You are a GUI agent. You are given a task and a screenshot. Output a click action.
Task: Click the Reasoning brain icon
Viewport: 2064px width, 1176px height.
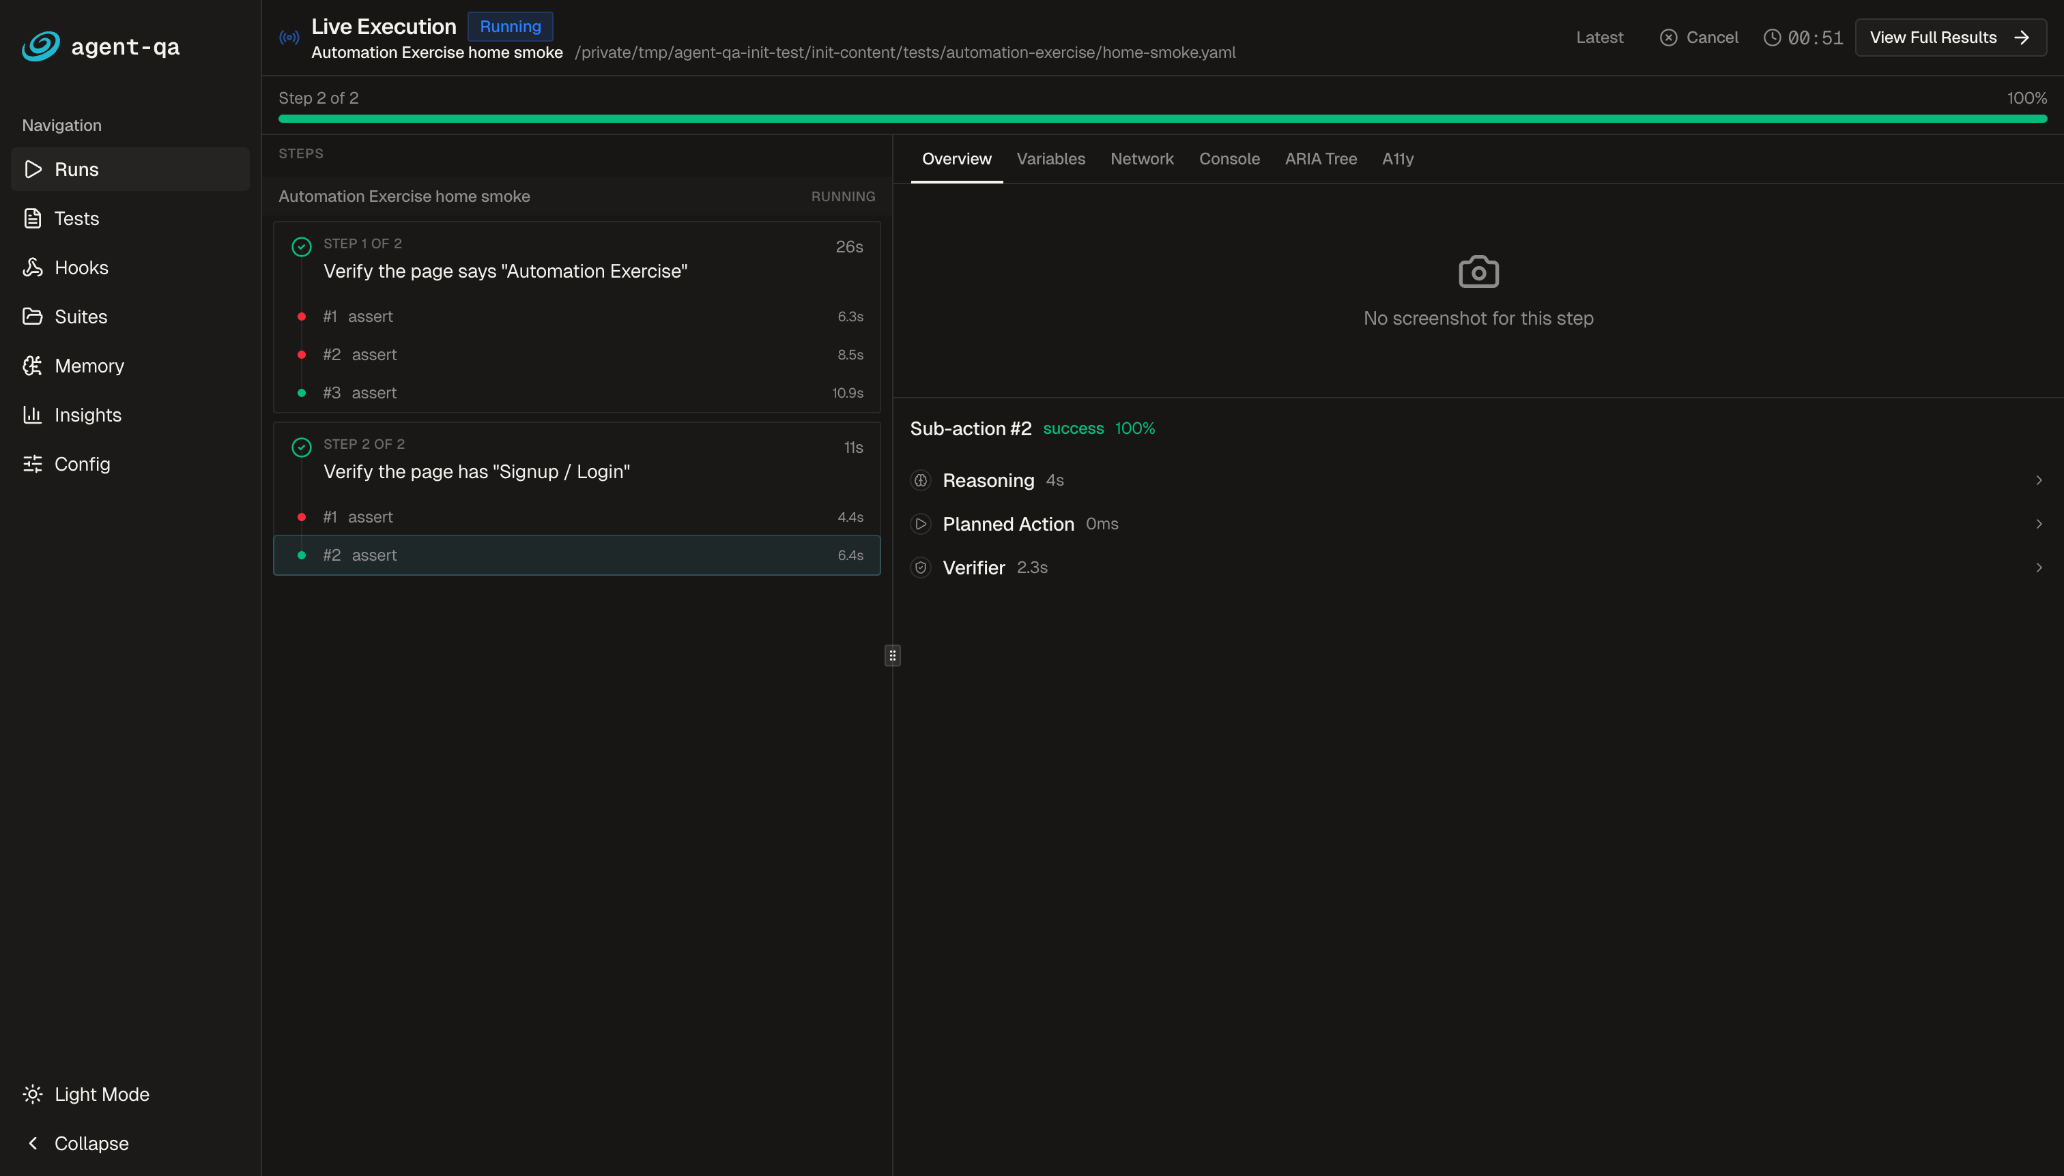coord(921,481)
